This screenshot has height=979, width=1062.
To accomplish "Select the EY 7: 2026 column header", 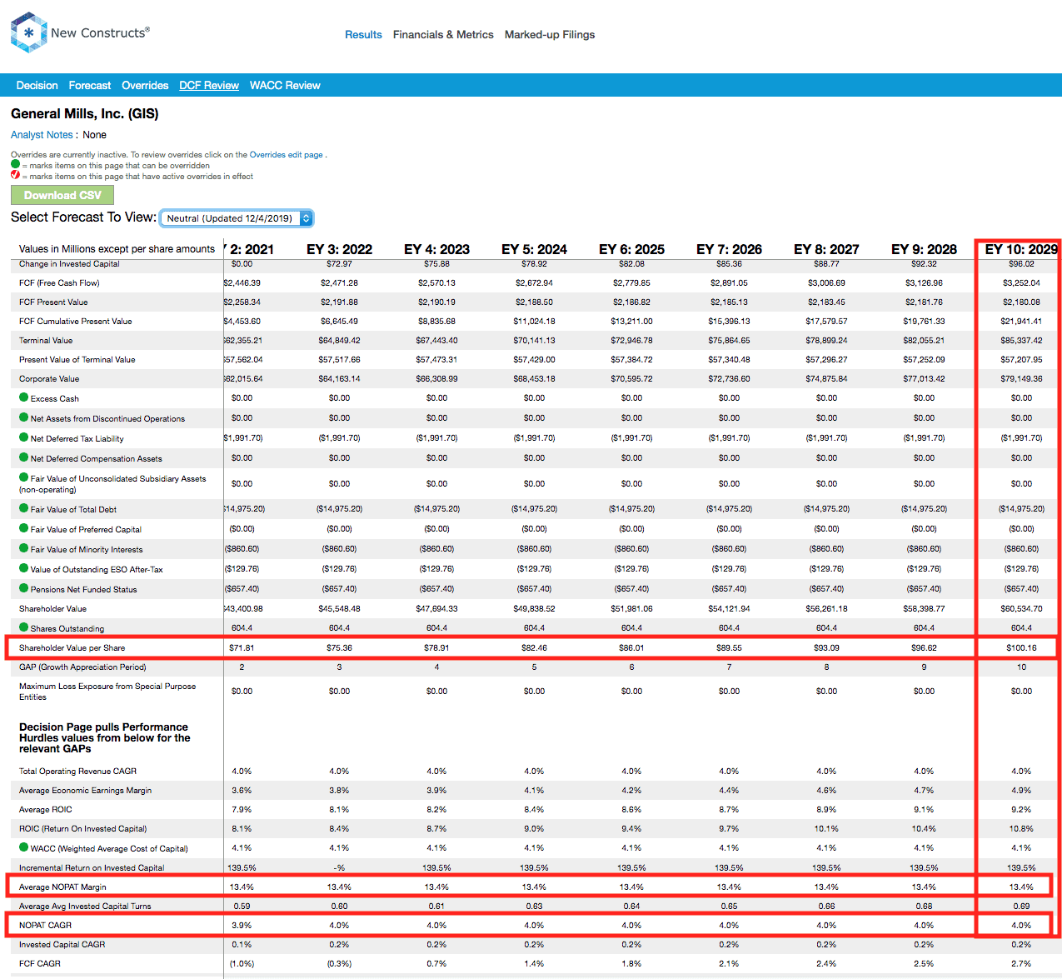I will [729, 249].
